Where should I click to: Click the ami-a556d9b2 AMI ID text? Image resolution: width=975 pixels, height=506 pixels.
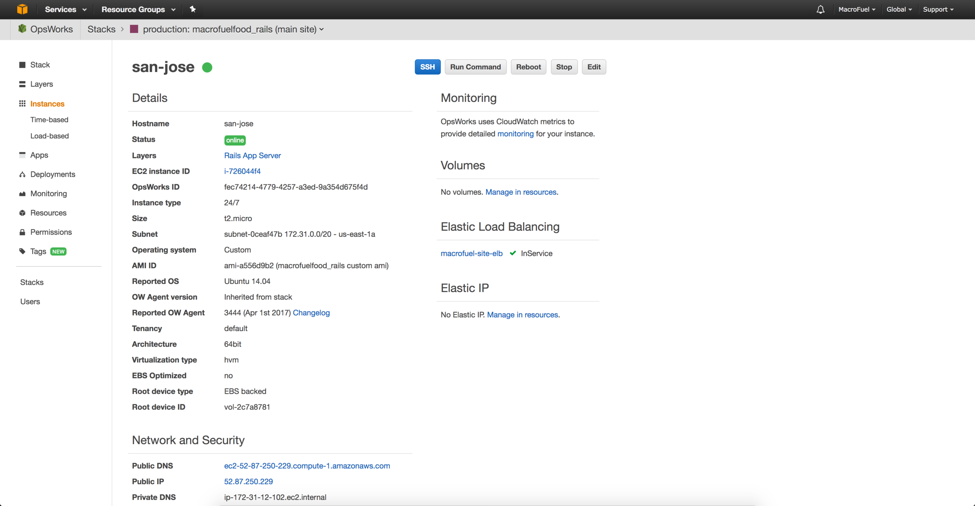[x=306, y=266]
